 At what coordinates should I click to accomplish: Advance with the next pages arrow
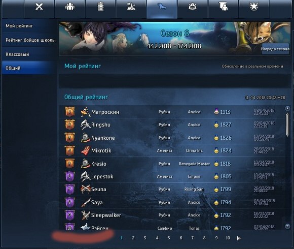coord(239,238)
